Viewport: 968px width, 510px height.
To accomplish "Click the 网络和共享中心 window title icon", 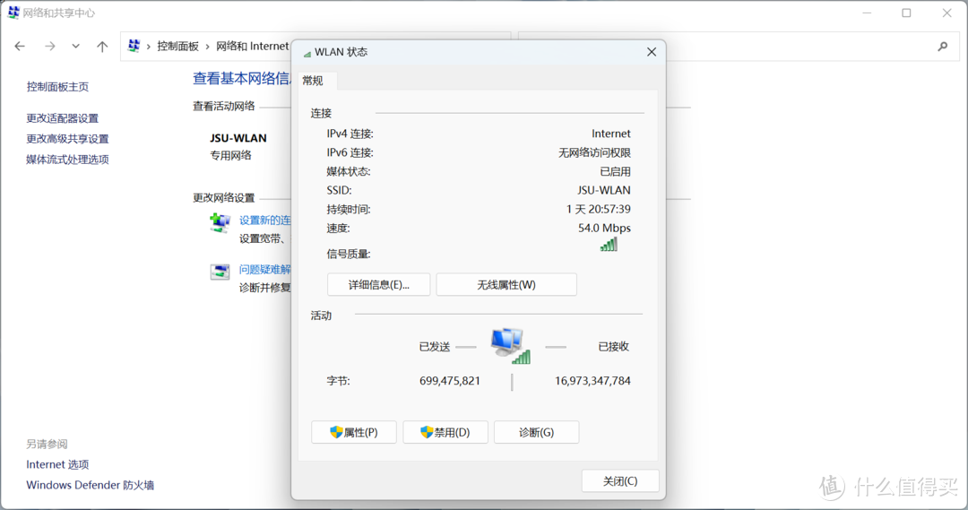I will pyautogui.click(x=13, y=13).
